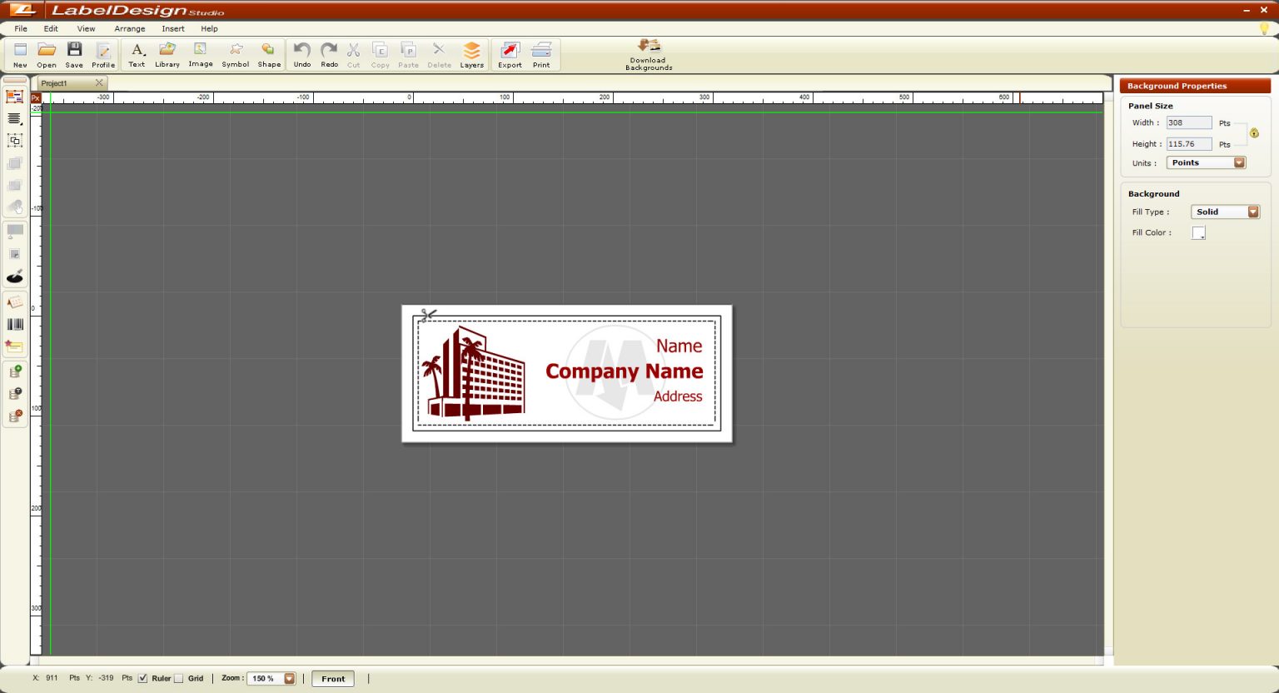Viewport: 1279px width, 693px height.
Task: Click the Front button
Action: pos(333,678)
